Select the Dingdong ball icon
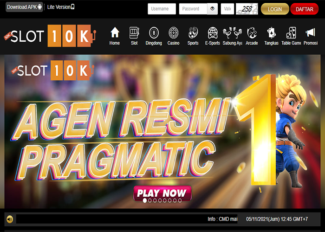This screenshot has width=325, height=232. (x=154, y=33)
